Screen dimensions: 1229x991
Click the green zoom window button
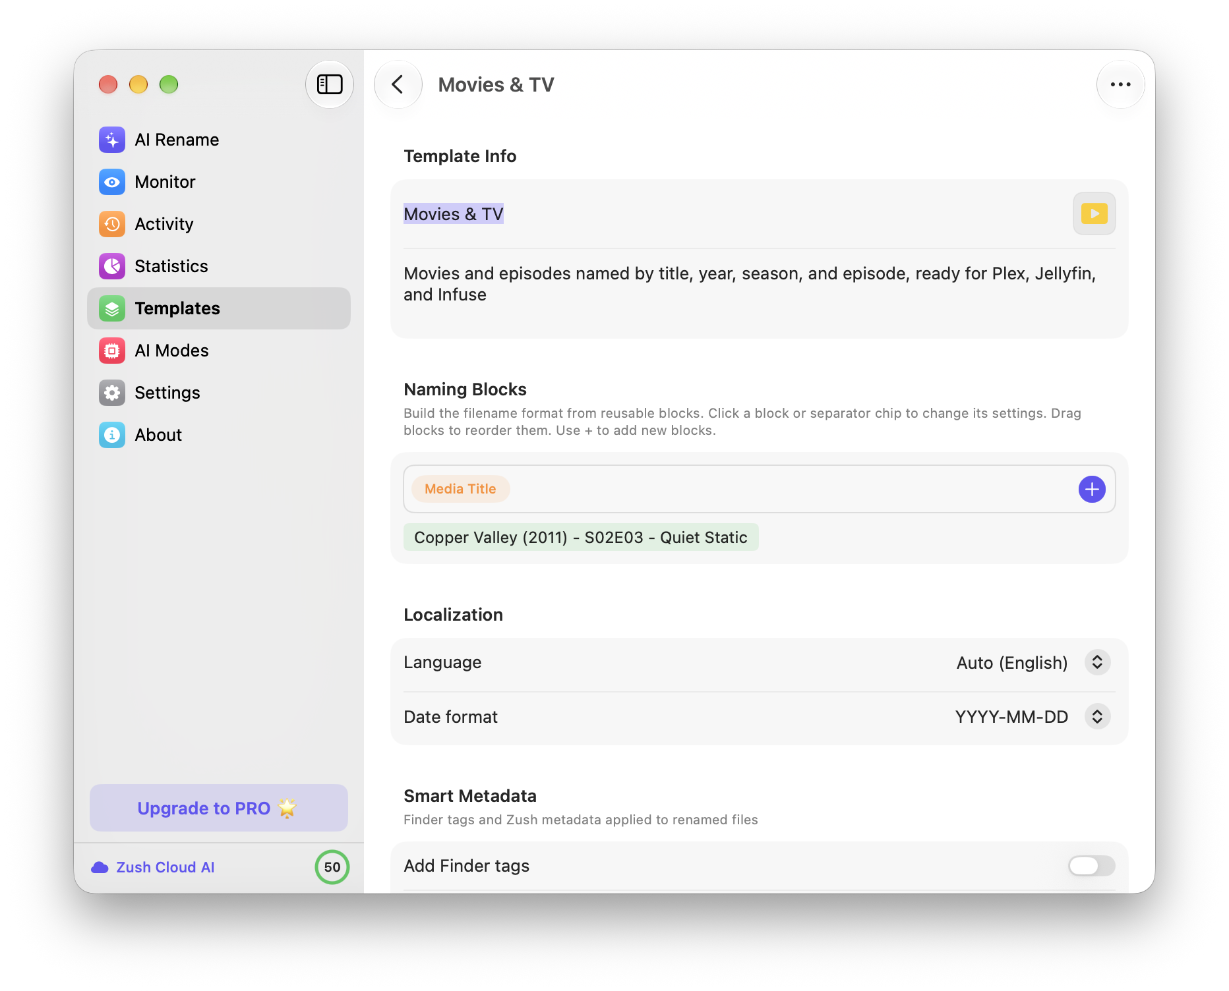(x=169, y=84)
